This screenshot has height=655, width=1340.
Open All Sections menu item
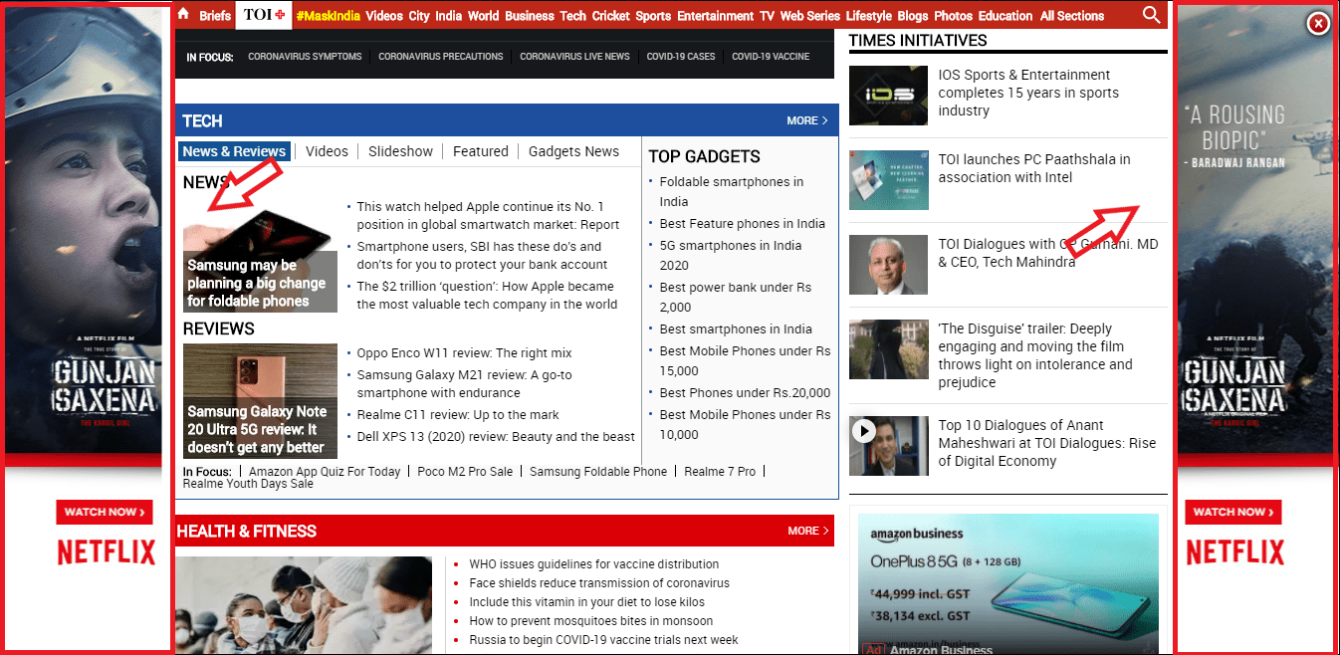pos(1071,16)
